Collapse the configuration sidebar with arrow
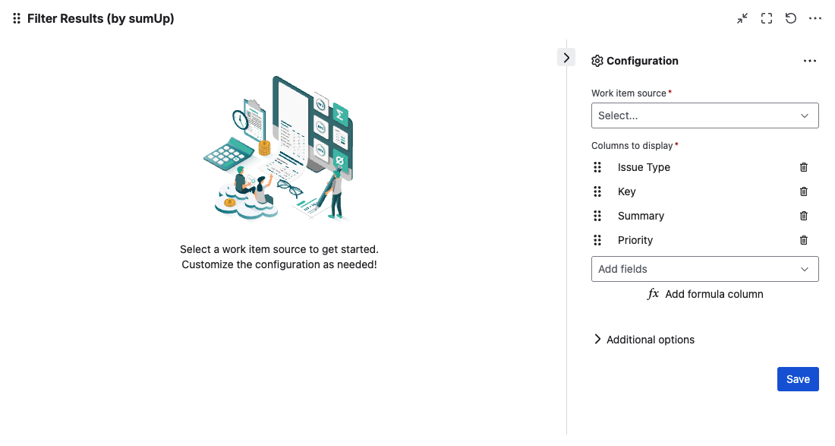The image size is (835, 446). [566, 57]
